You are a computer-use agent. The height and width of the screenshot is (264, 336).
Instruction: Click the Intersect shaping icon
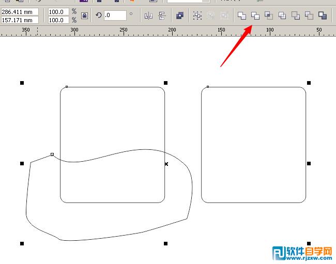269,15
